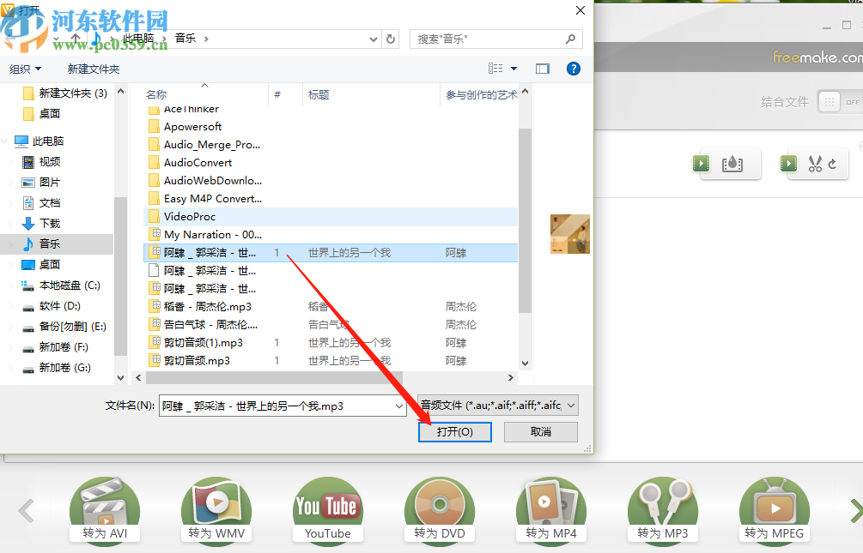This screenshot has width=863, height=553.
Task: Select the AudioConvert folder
Action: 198,163
